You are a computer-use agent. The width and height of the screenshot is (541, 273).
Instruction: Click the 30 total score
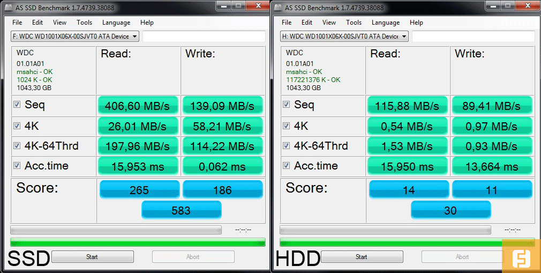pyautogui.click(x=451, y=210)
